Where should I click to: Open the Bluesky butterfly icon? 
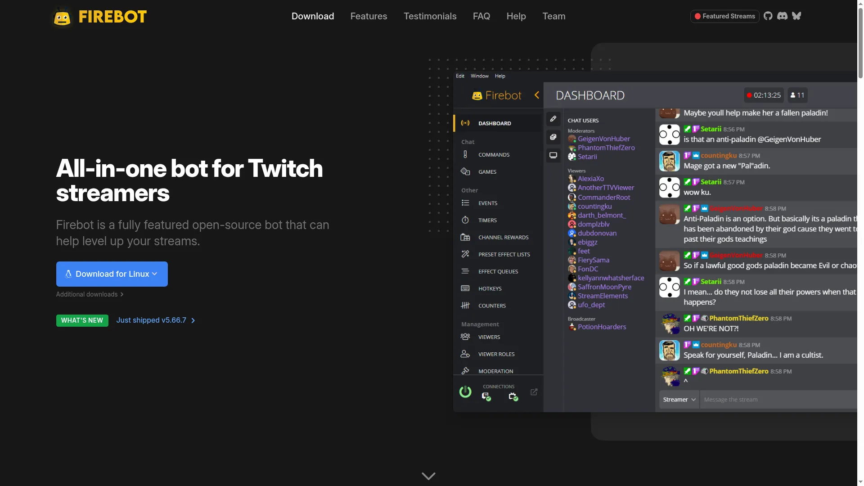click(797, 16)
